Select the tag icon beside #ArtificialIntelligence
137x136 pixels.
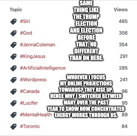click(x=13, y=68)
